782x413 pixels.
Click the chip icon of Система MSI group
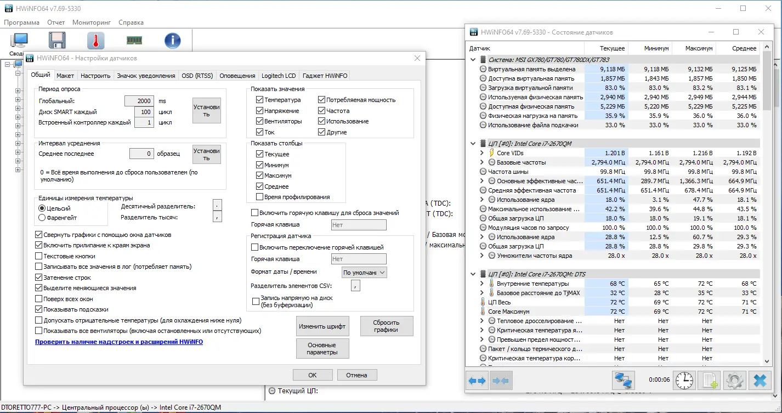point(483,60)
